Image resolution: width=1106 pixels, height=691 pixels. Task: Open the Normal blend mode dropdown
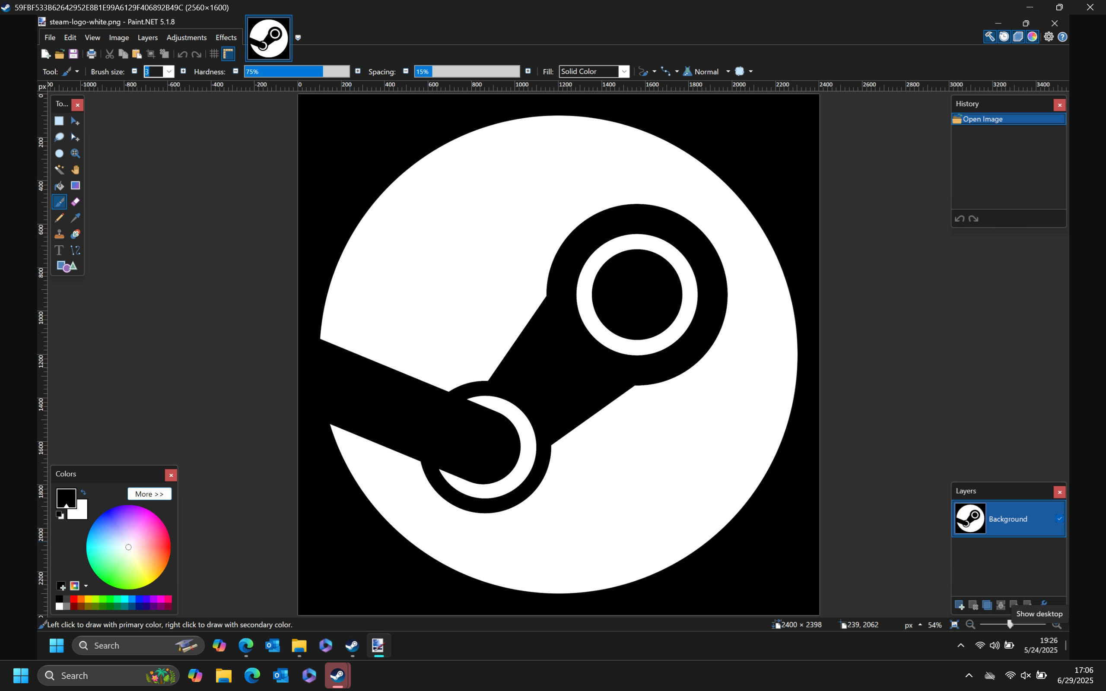tap(728, 71)
